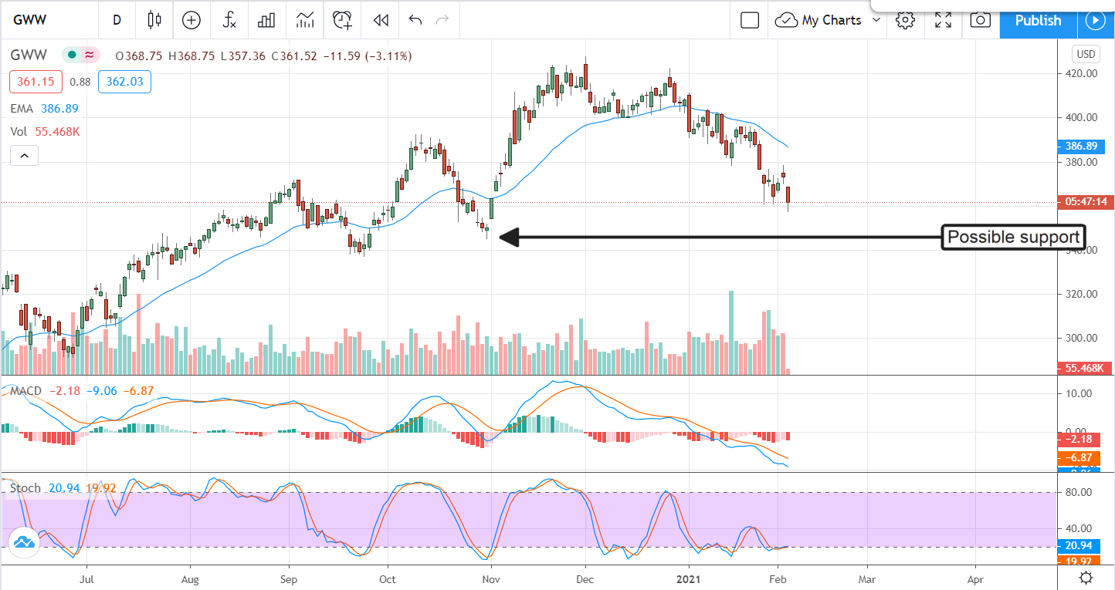Open the candlestick chart style selector
Viewport: 1115px width, 590px height.
[154, 21]
